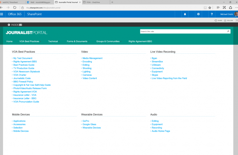
Task: Open Live Video Reporting from the Field
Action: (x=169, y=78)
